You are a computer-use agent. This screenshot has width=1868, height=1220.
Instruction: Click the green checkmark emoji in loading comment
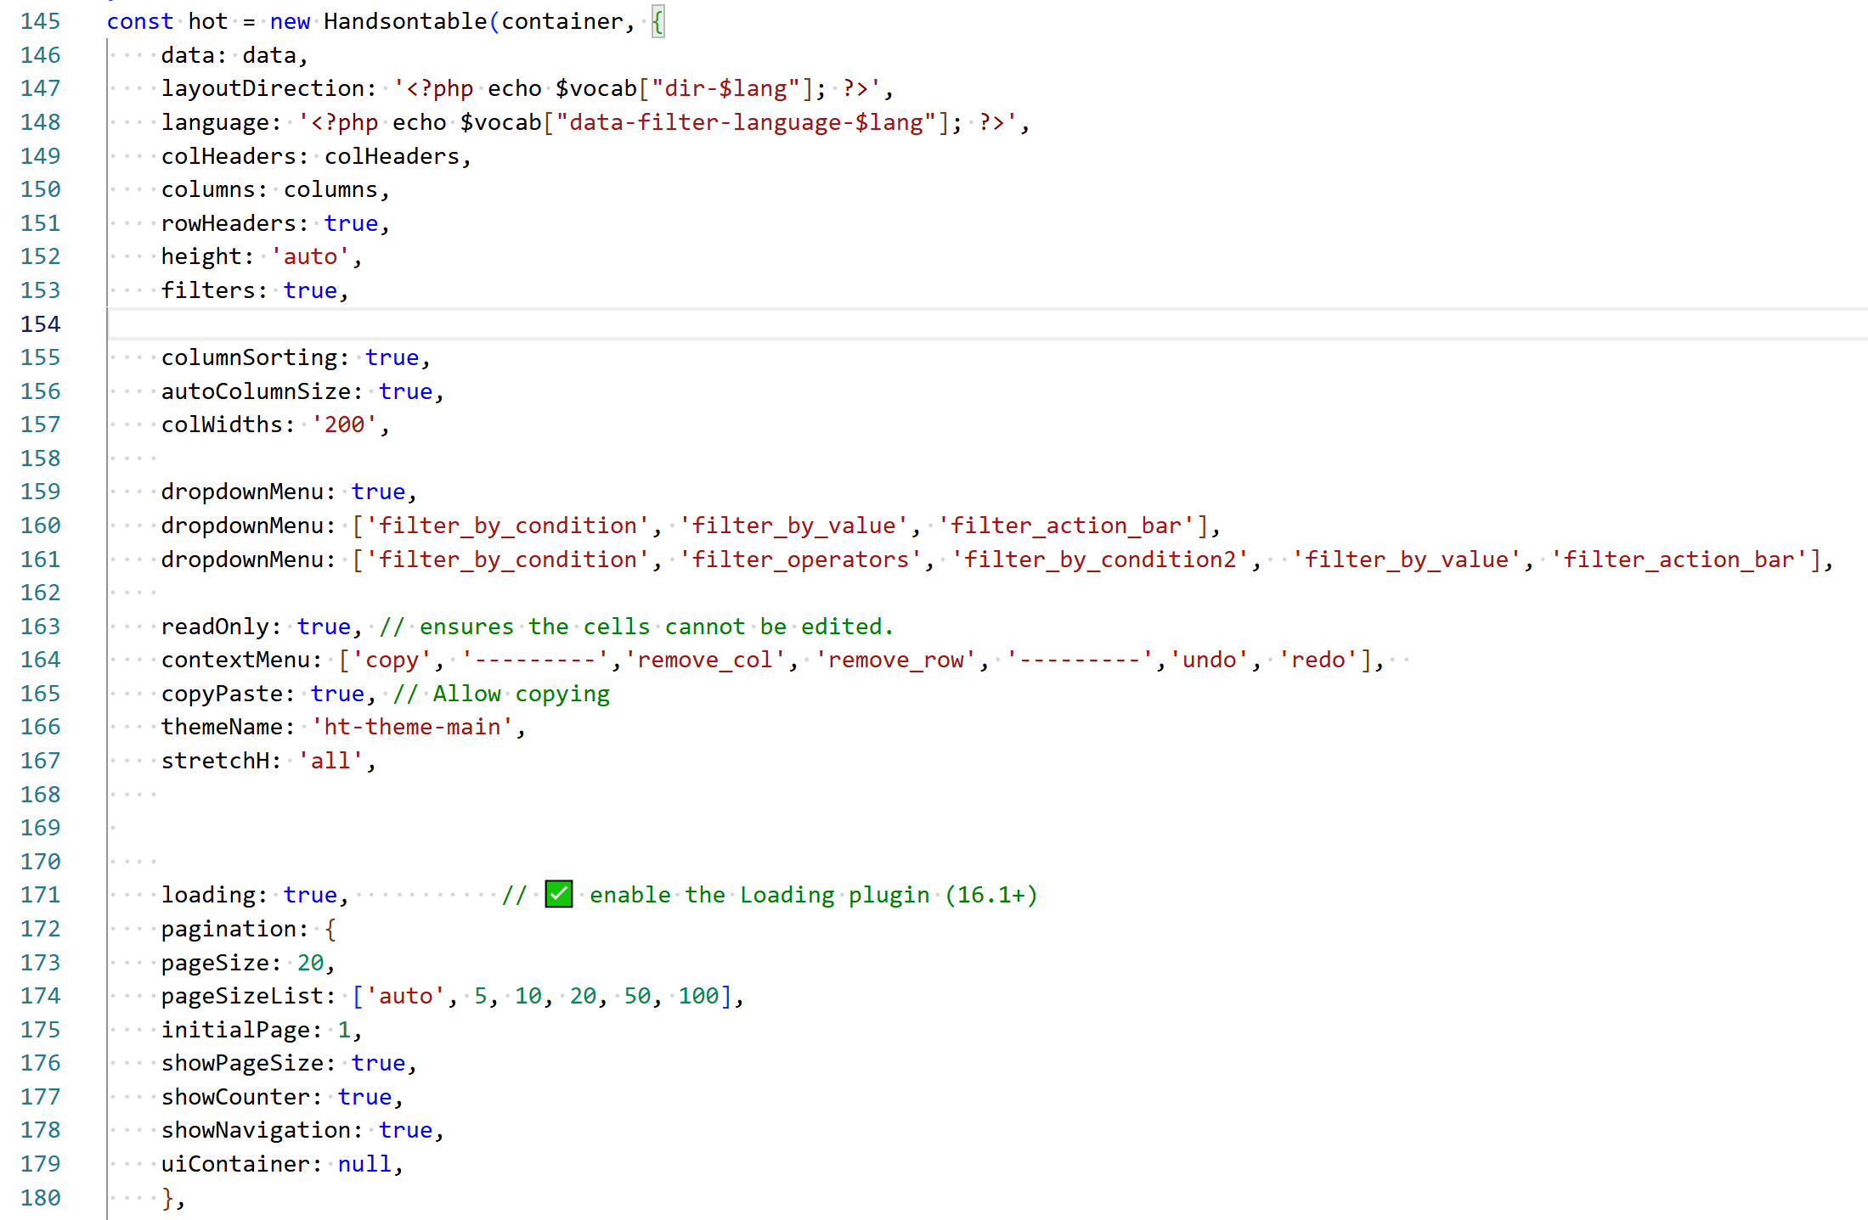(558, 894)
